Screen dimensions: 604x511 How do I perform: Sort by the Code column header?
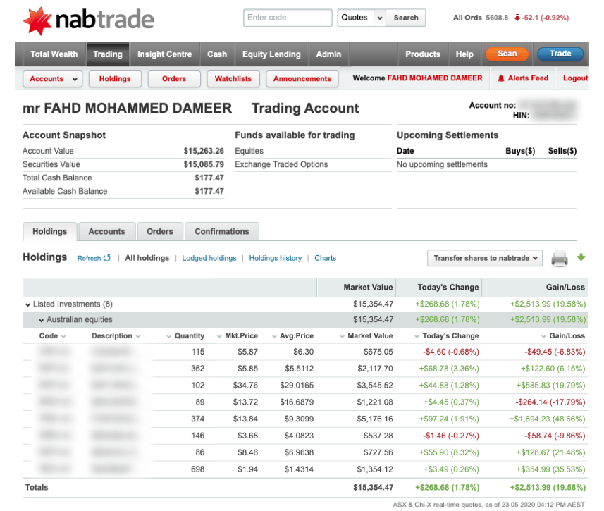point(52,336)
